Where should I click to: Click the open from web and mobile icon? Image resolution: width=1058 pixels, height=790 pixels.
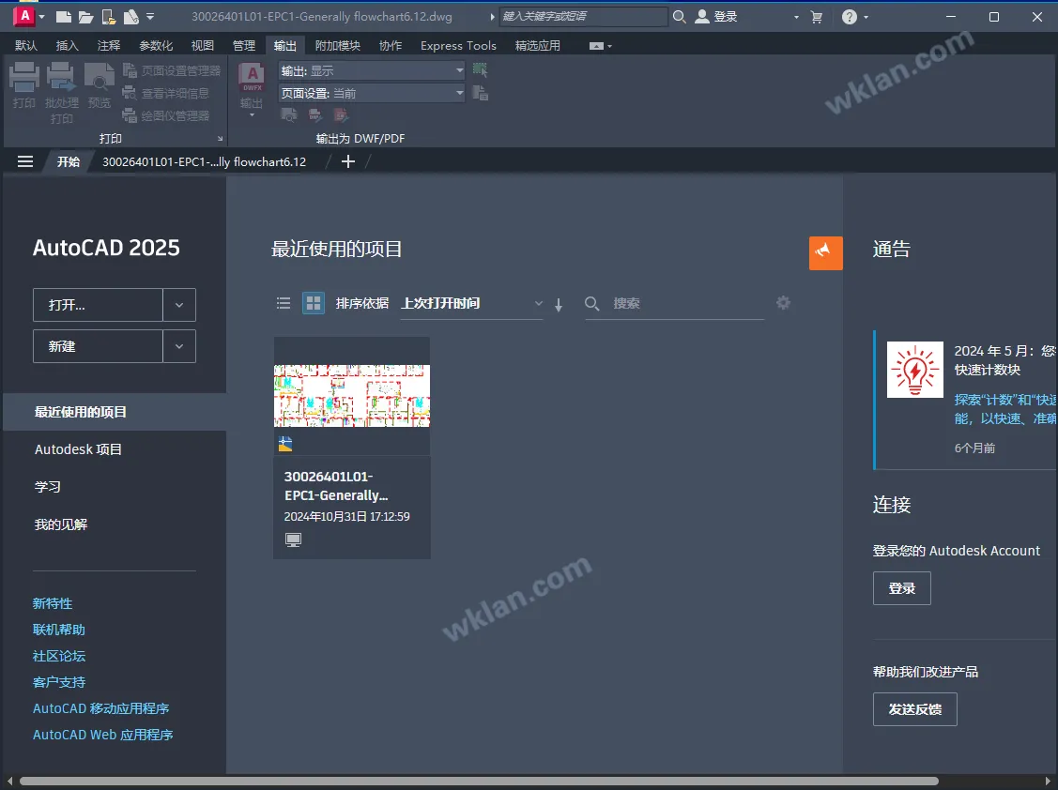(x=108, y=17)
